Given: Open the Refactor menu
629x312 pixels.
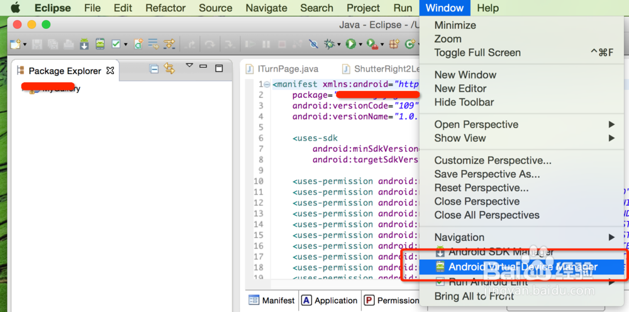Looking at the screenshot, I should click(x=165, y=8).
